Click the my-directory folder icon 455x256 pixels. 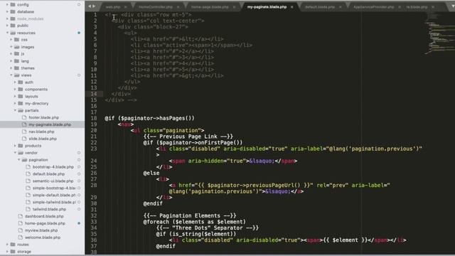(21, 103)
